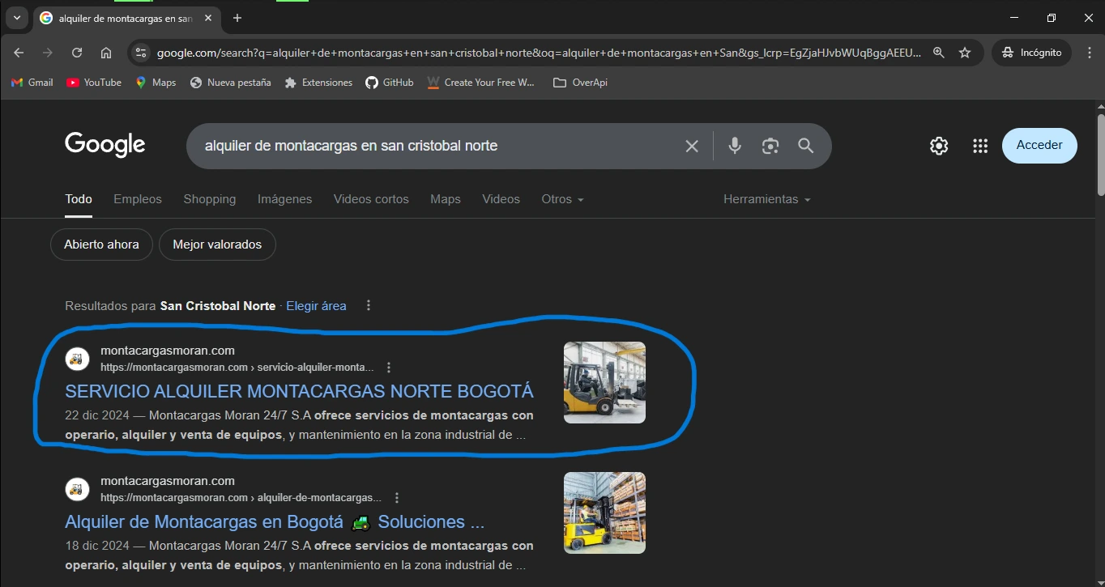The image size is (1105, 587).
Task: Open the OverApi bookmark folder
Action: click(580, 83)
